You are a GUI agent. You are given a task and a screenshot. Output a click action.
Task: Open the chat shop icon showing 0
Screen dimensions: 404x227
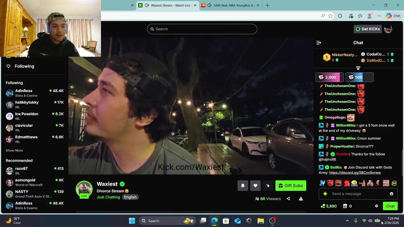[347, 206]
